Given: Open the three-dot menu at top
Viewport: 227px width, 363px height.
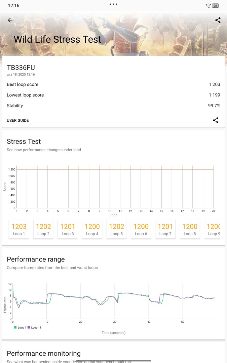Looking at the screenshot, I should coord(113,4).
